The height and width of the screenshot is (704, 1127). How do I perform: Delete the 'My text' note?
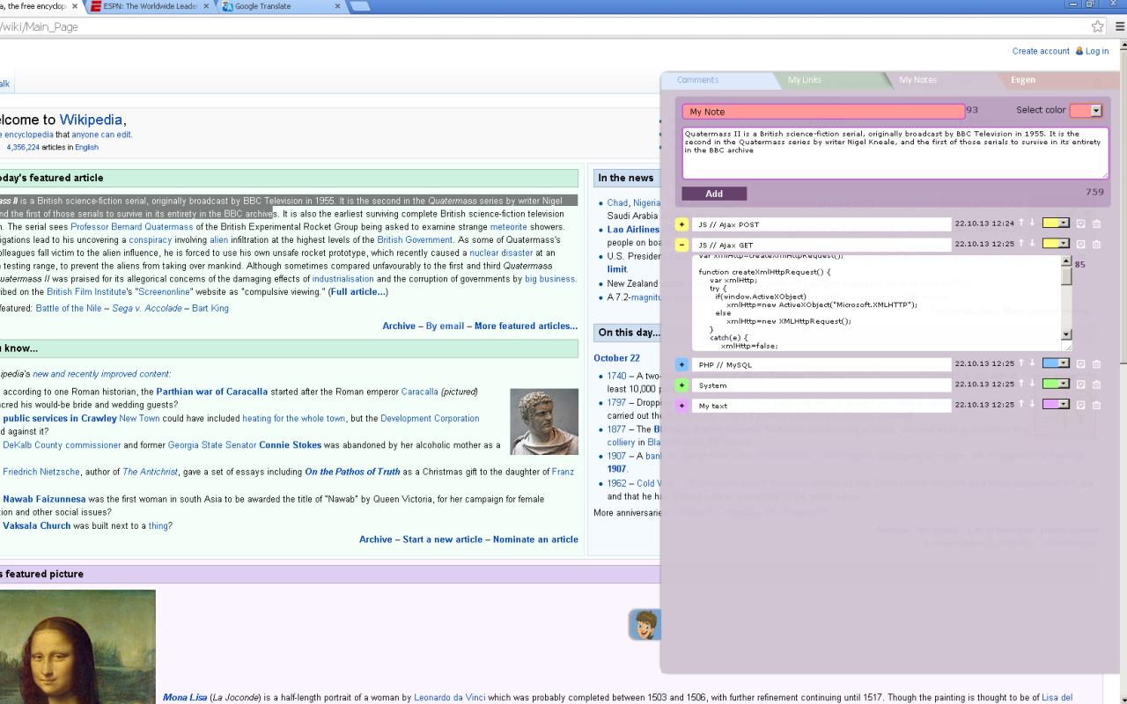point(1096,405)
